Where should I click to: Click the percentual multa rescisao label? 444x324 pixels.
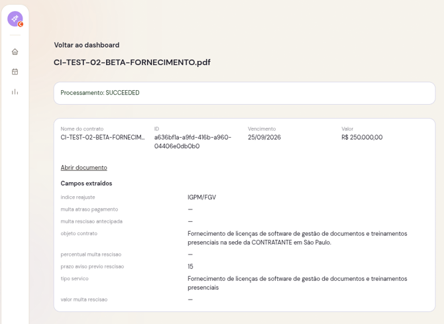pyautogui.click(x=91, y=254)
